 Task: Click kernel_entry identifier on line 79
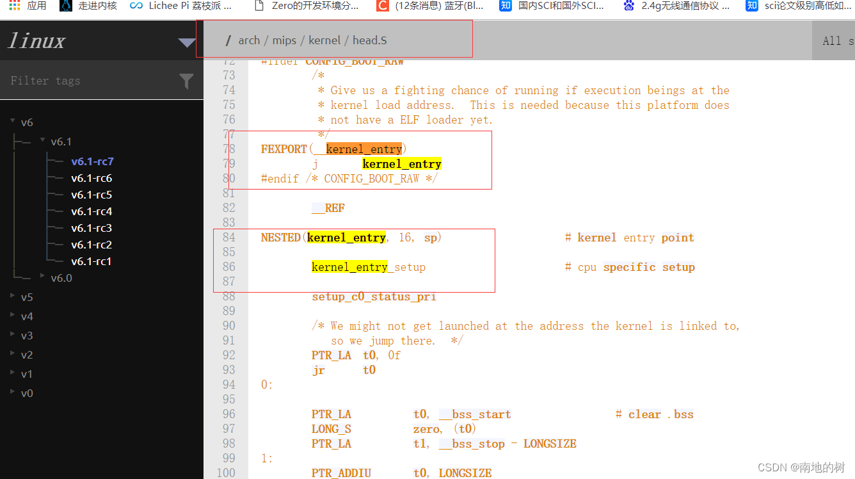(x=402, y=164)
